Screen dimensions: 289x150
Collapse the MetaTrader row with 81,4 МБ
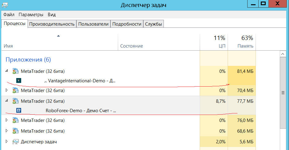(7, 71)
